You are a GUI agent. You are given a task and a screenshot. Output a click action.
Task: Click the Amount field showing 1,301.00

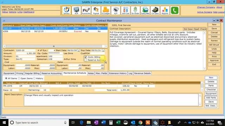pyautogui.click(x=26, y=54)
